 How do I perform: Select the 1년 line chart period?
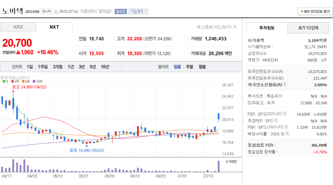[x=71, y=67]
